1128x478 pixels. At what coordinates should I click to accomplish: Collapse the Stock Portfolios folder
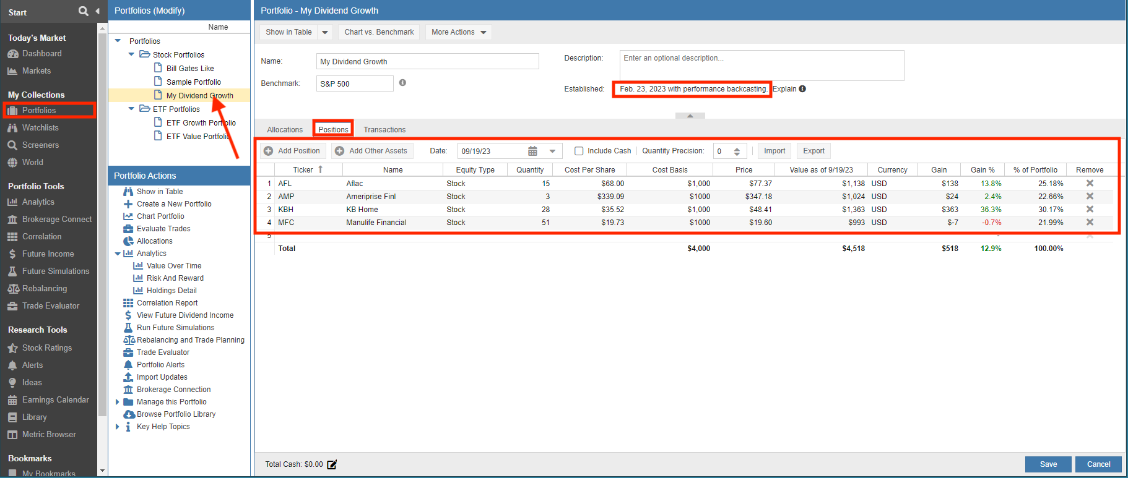tap(131, 54)
